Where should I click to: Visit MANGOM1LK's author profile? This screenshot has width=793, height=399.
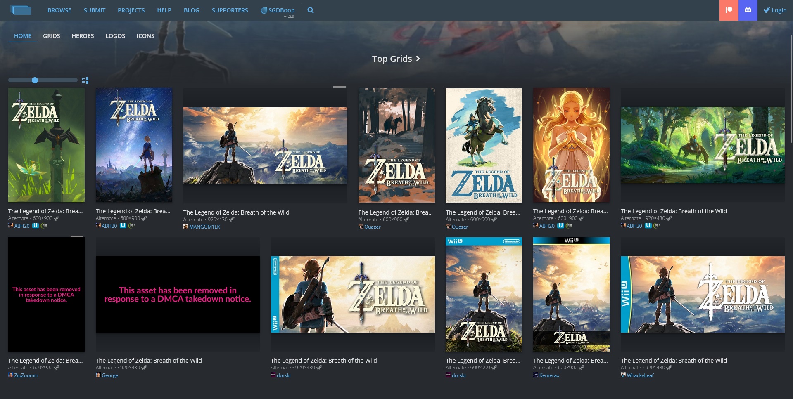[x=204, y=227]
